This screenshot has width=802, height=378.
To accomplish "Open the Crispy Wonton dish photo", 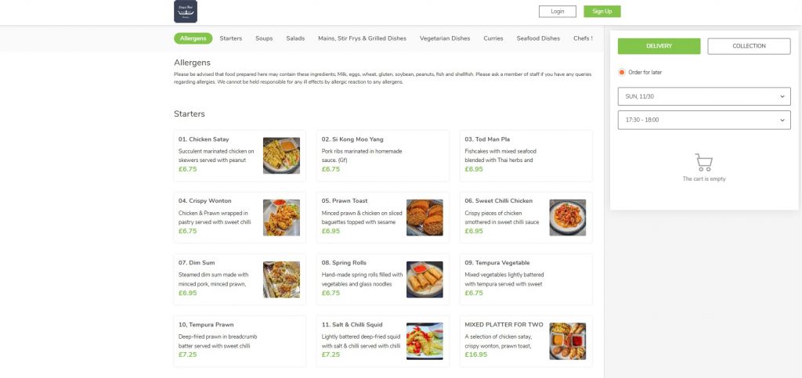I will click(281, 218).
